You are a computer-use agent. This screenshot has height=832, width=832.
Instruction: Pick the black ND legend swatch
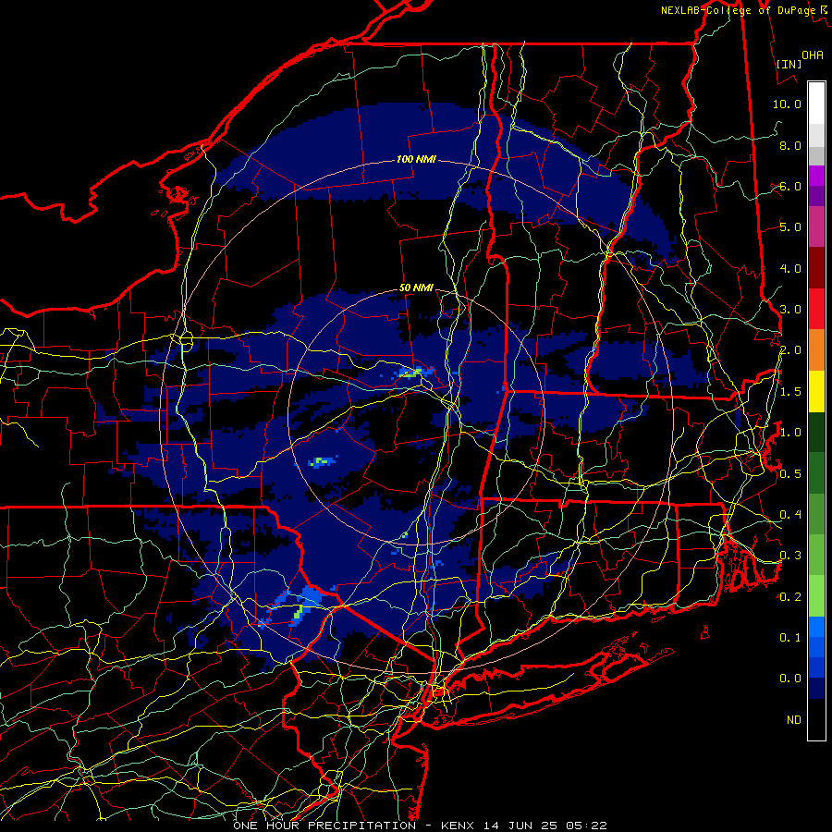pos(816,719)
